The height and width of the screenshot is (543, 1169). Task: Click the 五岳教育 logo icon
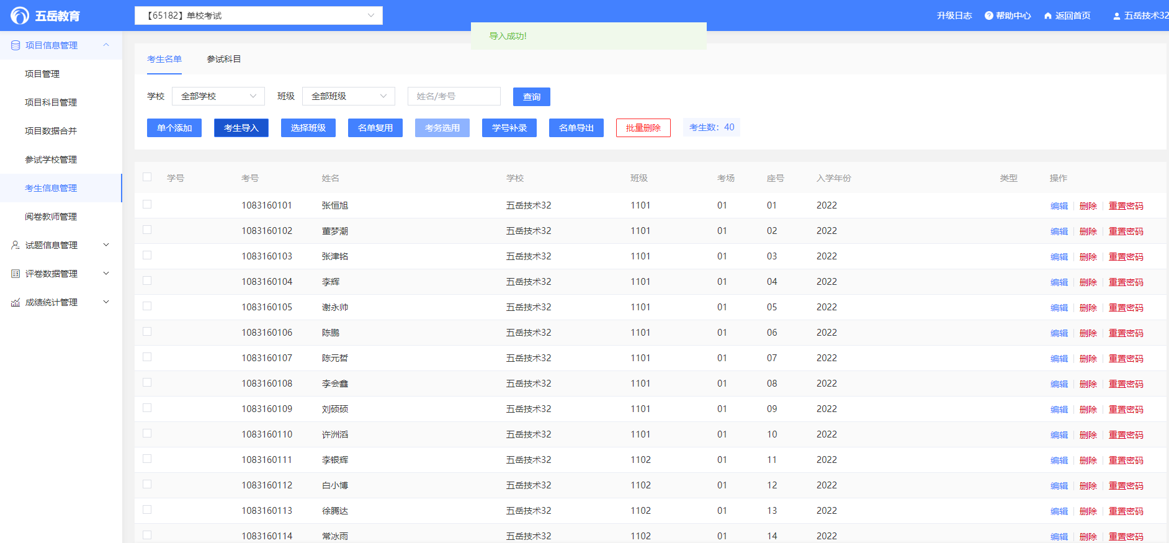pos(20,16)
